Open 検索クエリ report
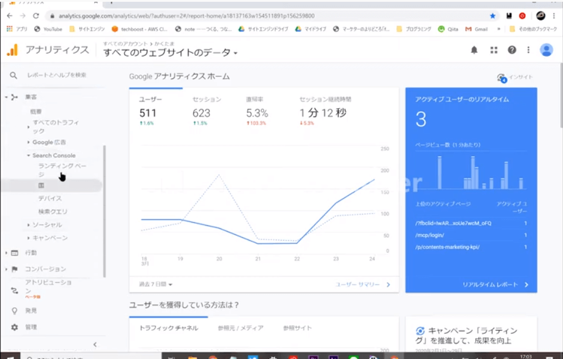This screenshot has height=359, width=563. pos(53,211)
